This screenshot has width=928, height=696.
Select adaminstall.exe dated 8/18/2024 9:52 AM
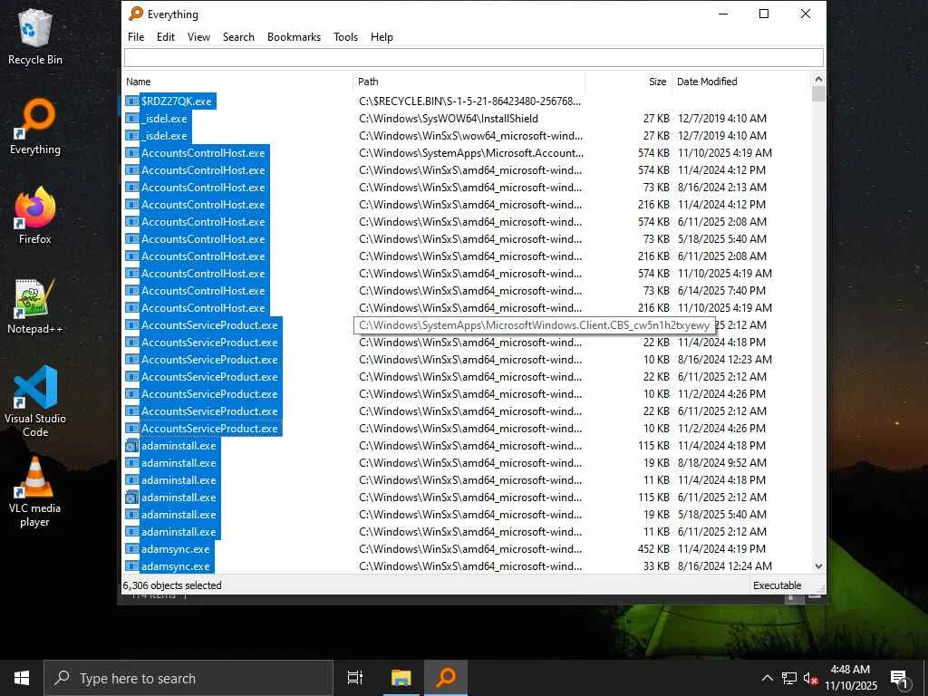179,463
